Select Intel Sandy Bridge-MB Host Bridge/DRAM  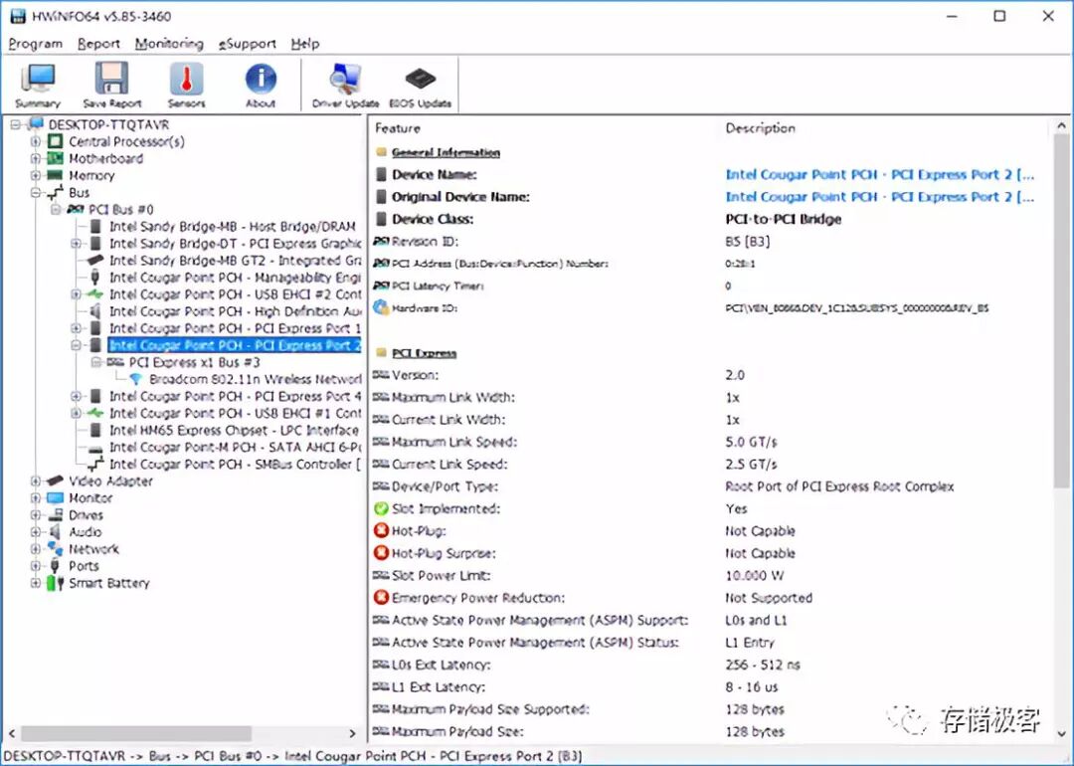click(x=232, y=226)
